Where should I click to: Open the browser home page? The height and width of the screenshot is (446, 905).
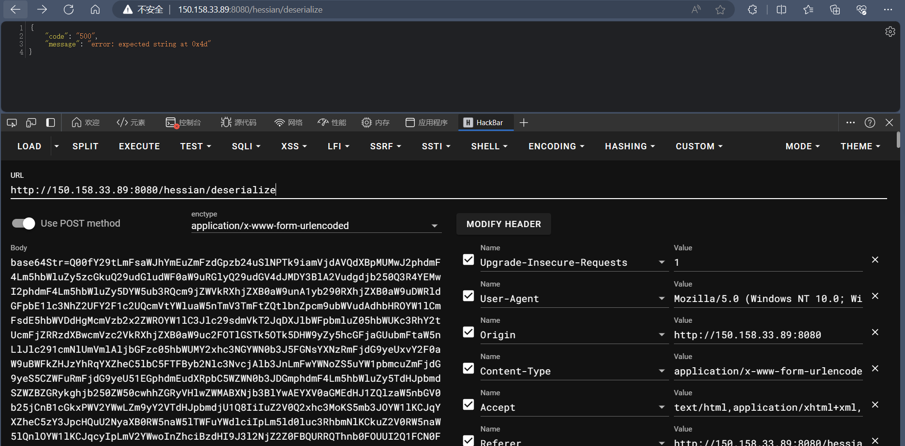(95, 9)
